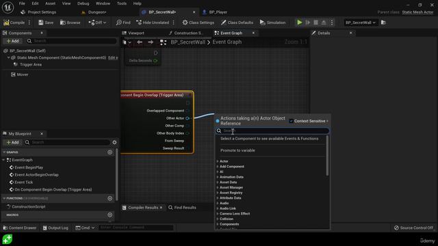Click the Components search field

[71, 41]
